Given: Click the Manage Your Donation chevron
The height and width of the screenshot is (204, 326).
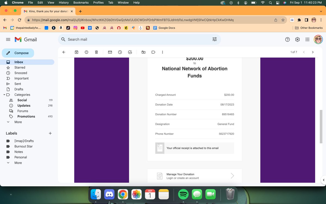Looking at the screenshot, I should coord(232,176).
